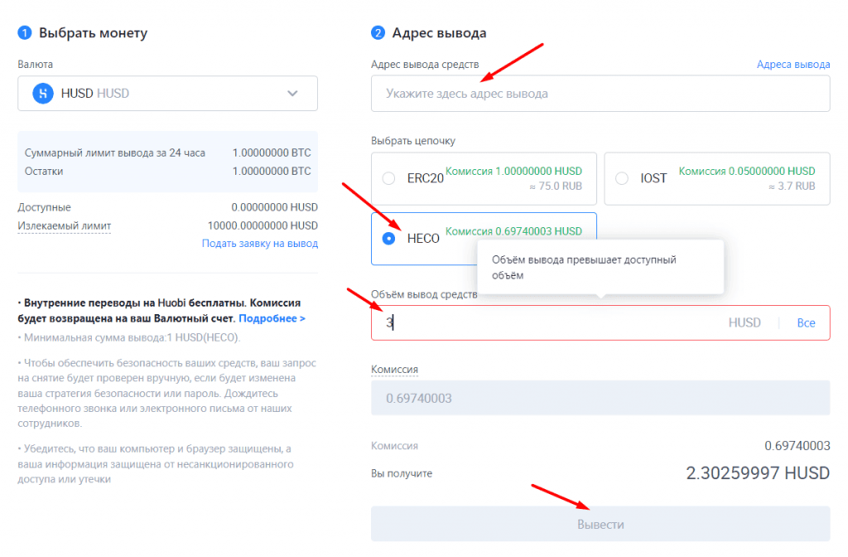Select the IOST chain radio button
The image size is (848, 557).
(622, 178)
